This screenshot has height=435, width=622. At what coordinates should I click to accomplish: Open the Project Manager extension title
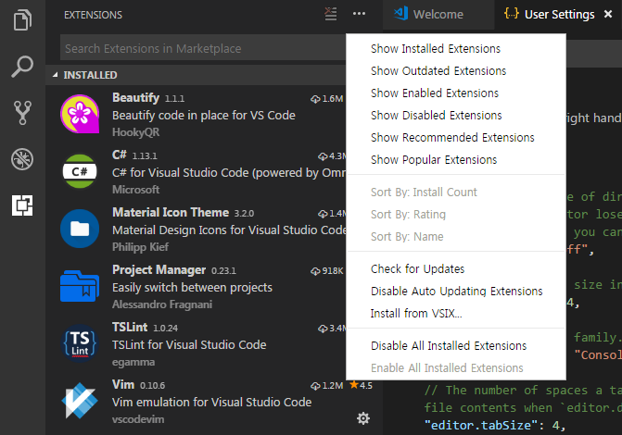tap(159, 270)
